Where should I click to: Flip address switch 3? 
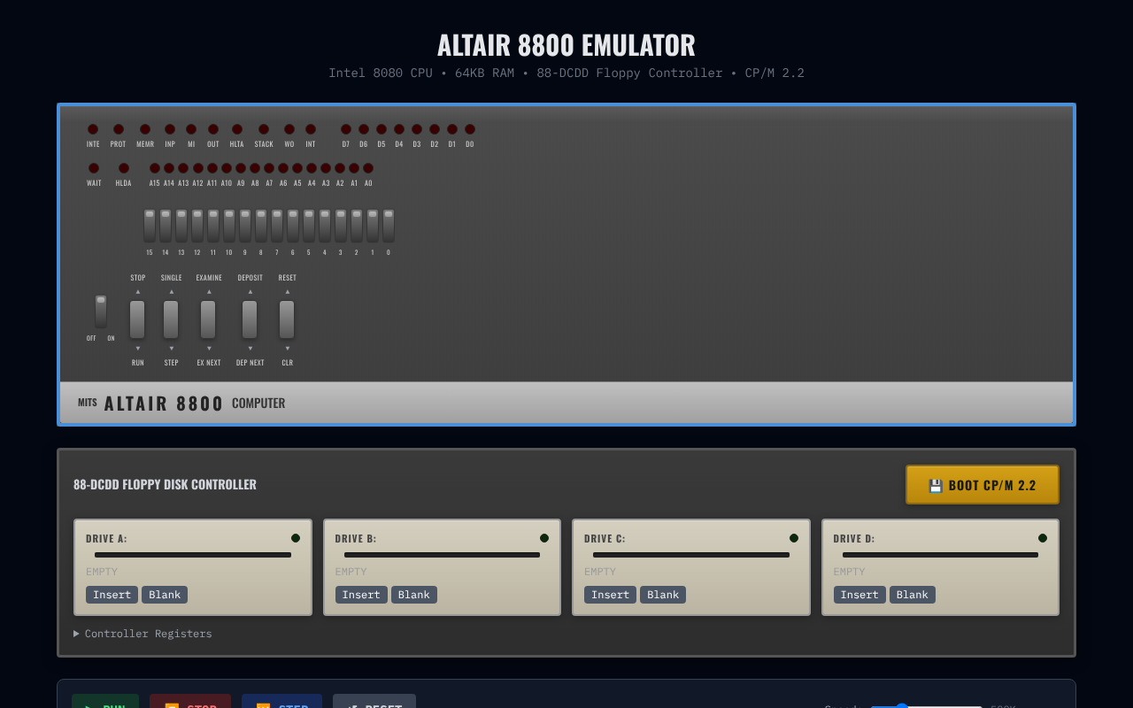(x=341, y=226)
